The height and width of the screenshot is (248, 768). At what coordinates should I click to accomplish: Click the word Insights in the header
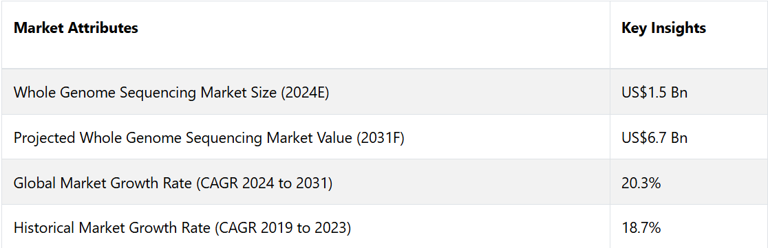[680, 28]
